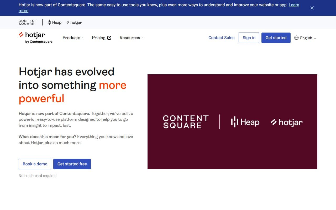Click the maroon Contentsquare hero image
Image resolution: width=336 pixels, height=210 pixels.
click(233, 122)
